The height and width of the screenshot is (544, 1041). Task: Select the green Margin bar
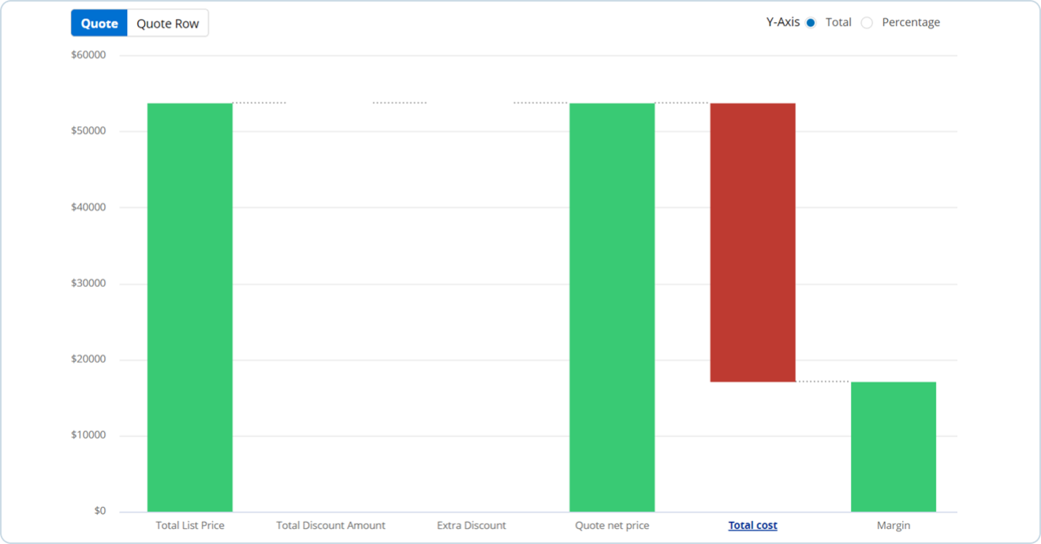pyautogui.click(x=893, y=446)
